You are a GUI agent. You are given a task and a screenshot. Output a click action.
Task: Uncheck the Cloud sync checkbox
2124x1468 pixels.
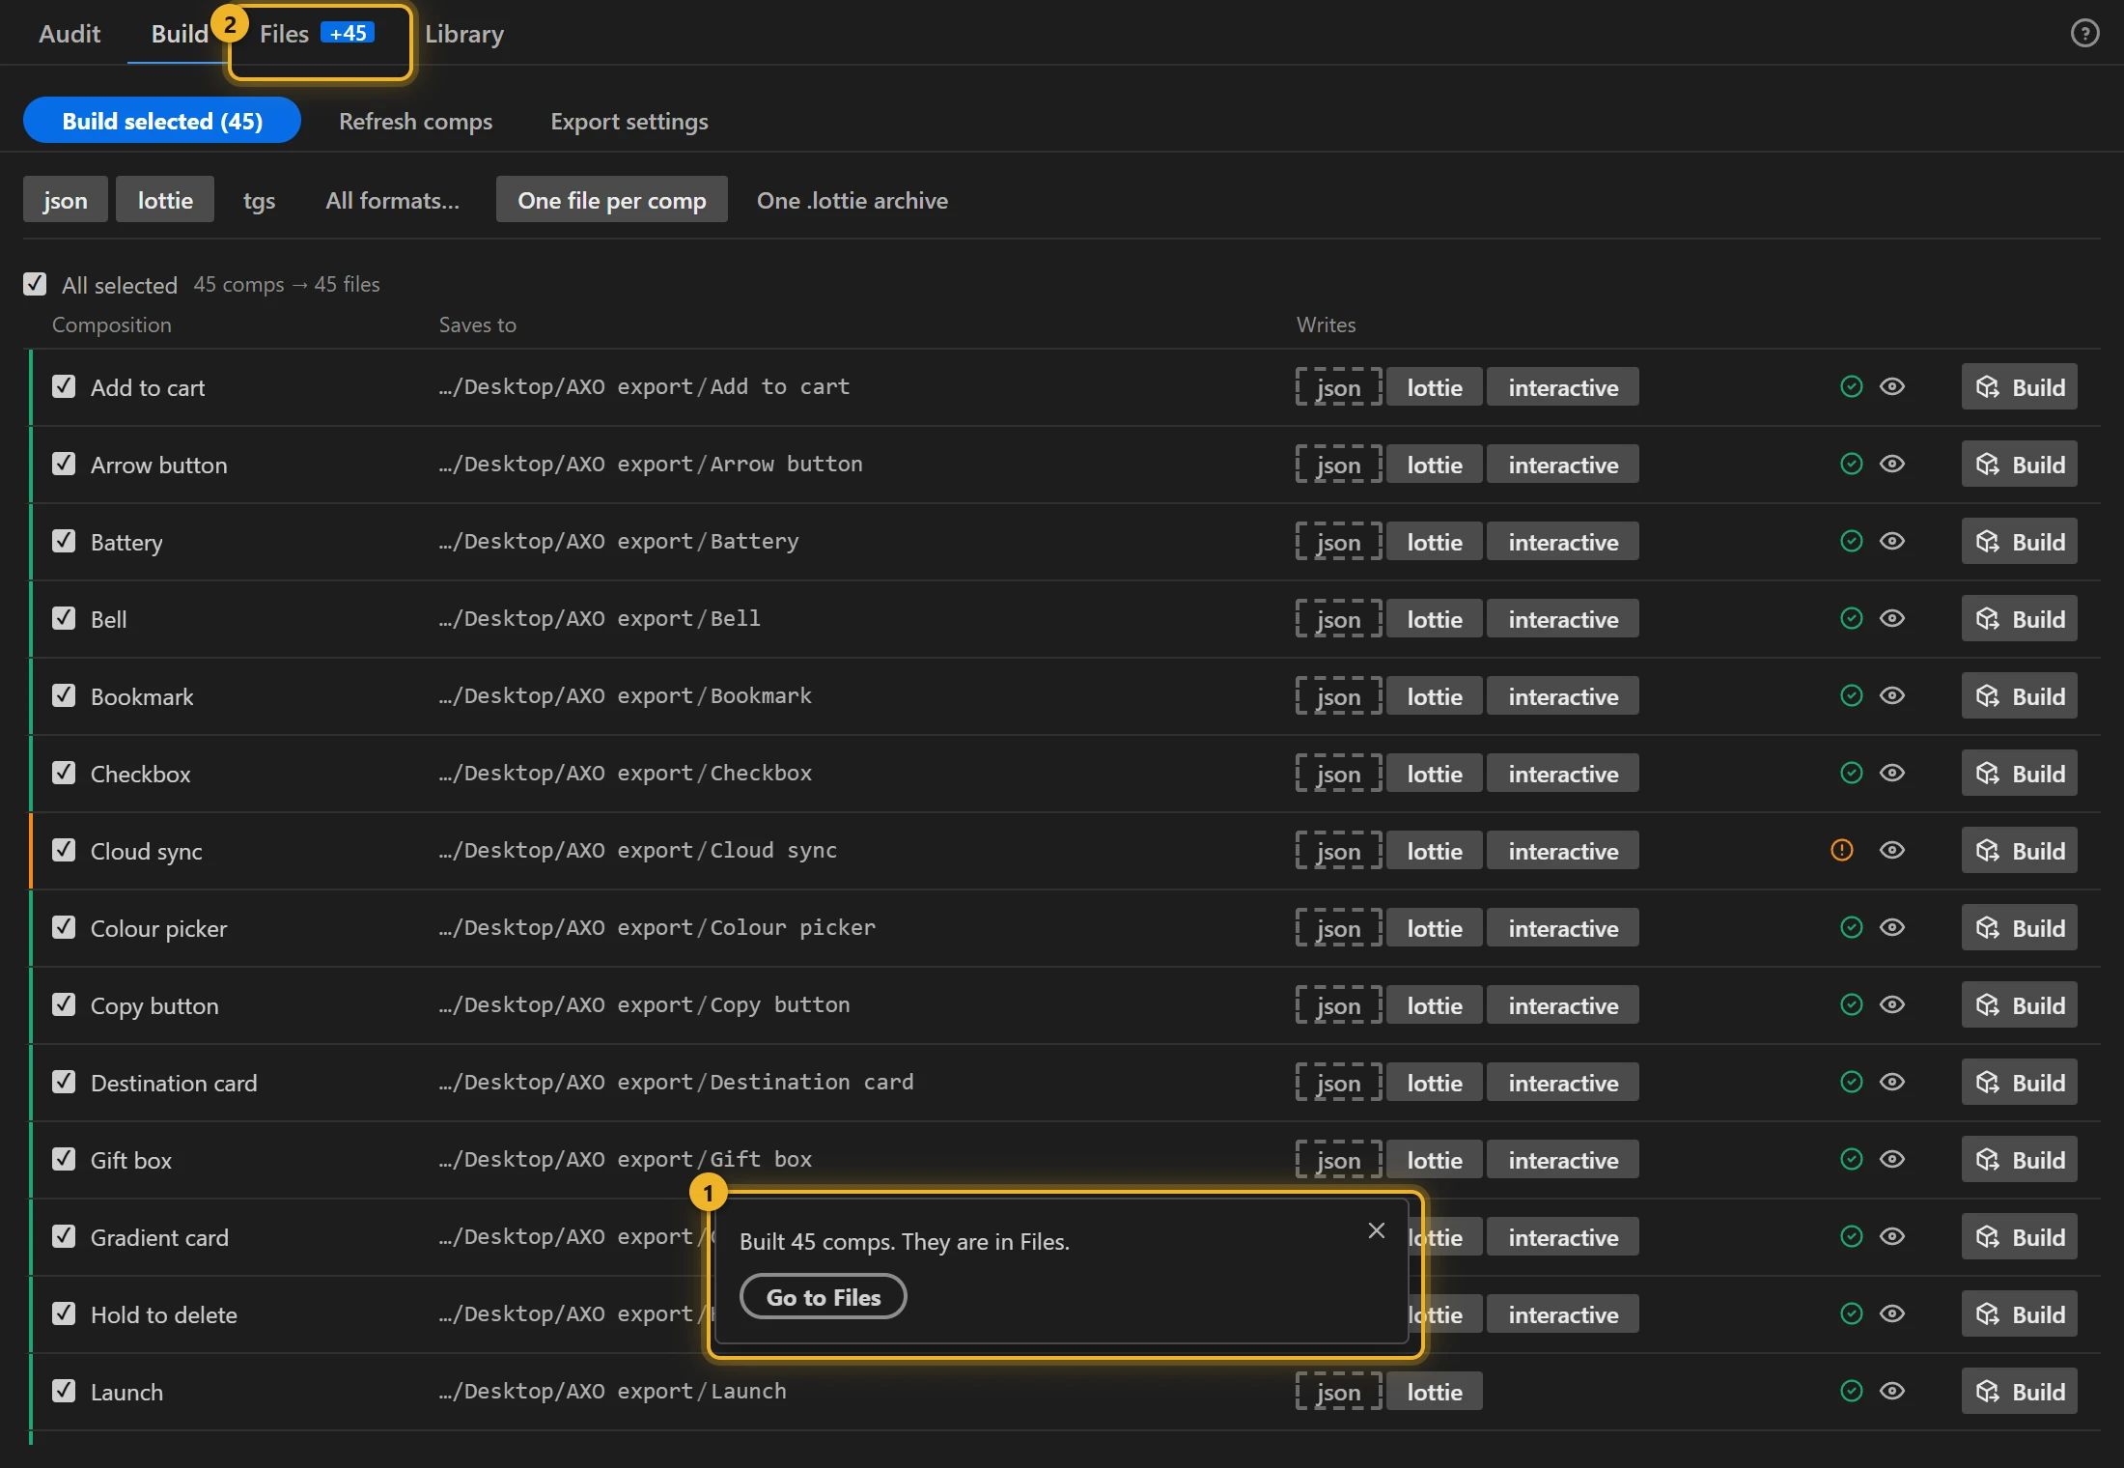click(64, 850)
